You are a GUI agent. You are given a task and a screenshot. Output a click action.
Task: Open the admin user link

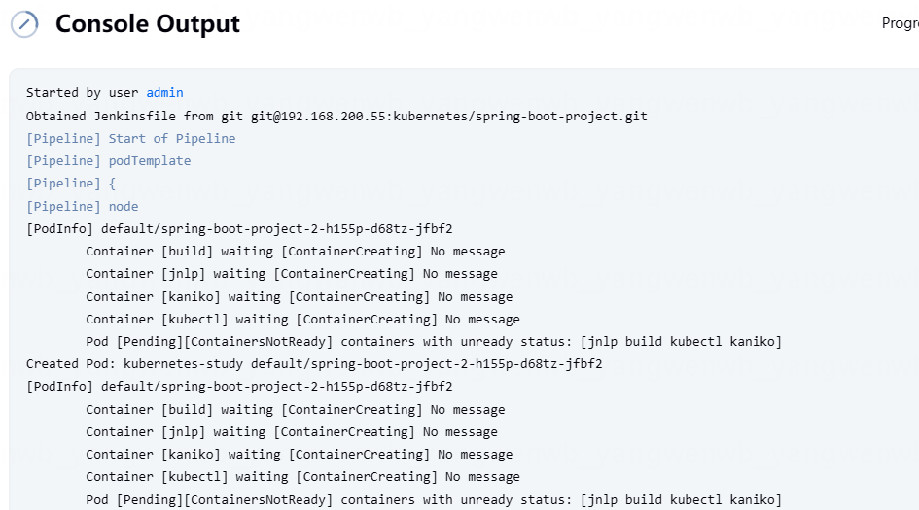click(164, 93)
